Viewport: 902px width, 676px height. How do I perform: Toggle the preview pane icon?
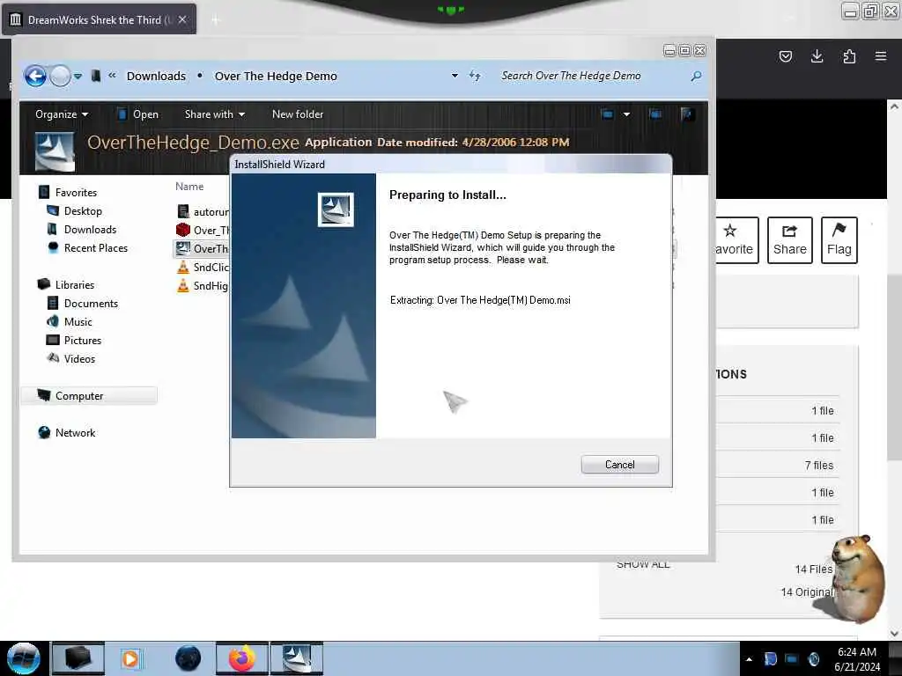pyautogui.click(x=655, y=114)
